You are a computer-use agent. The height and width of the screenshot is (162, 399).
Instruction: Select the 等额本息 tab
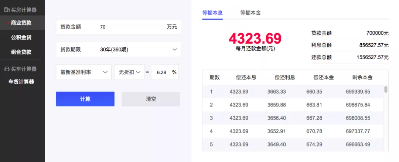click(212, 13)
